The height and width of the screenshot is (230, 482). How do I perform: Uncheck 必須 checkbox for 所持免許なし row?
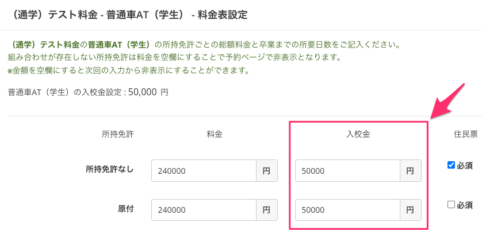pyautogui.click(x=451, y=165)
